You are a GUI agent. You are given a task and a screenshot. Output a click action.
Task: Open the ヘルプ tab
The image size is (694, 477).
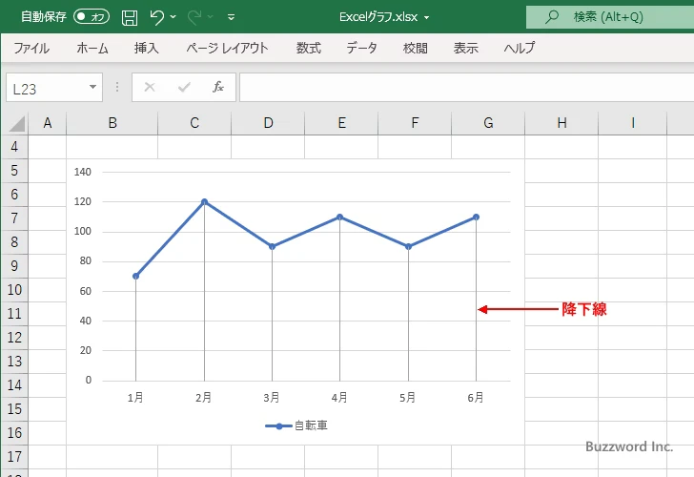click(520, 48)
